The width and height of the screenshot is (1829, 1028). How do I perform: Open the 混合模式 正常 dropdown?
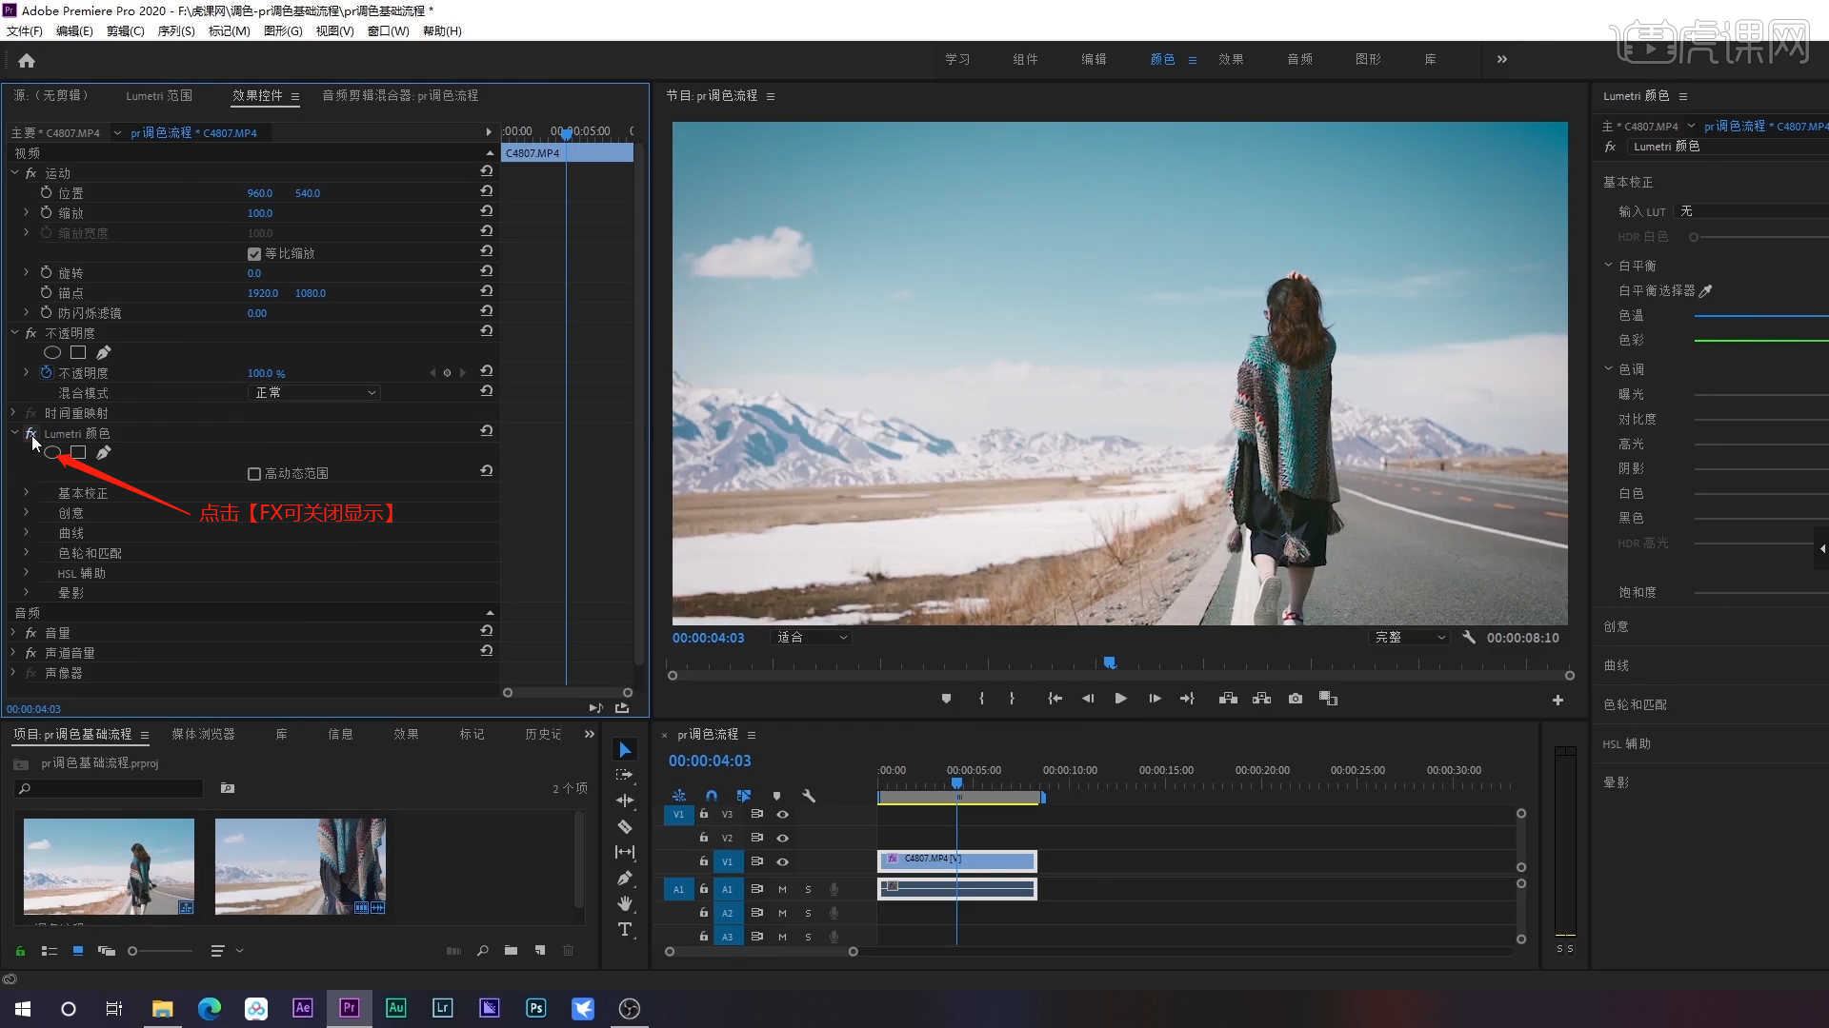[x=313, y=393]
